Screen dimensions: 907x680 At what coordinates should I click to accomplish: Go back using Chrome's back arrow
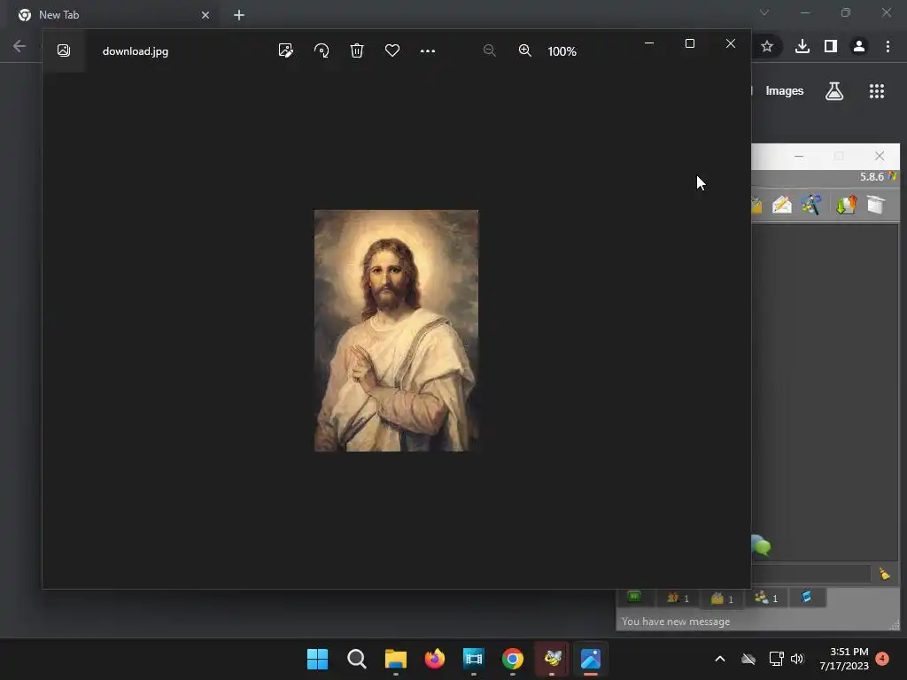coord(19,46)
